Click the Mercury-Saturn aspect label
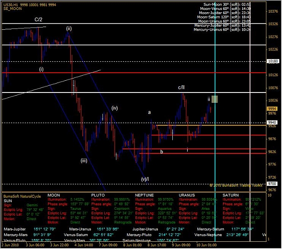Image resolution: width=282 pixels, height=249 pixels. click(211, 229)
